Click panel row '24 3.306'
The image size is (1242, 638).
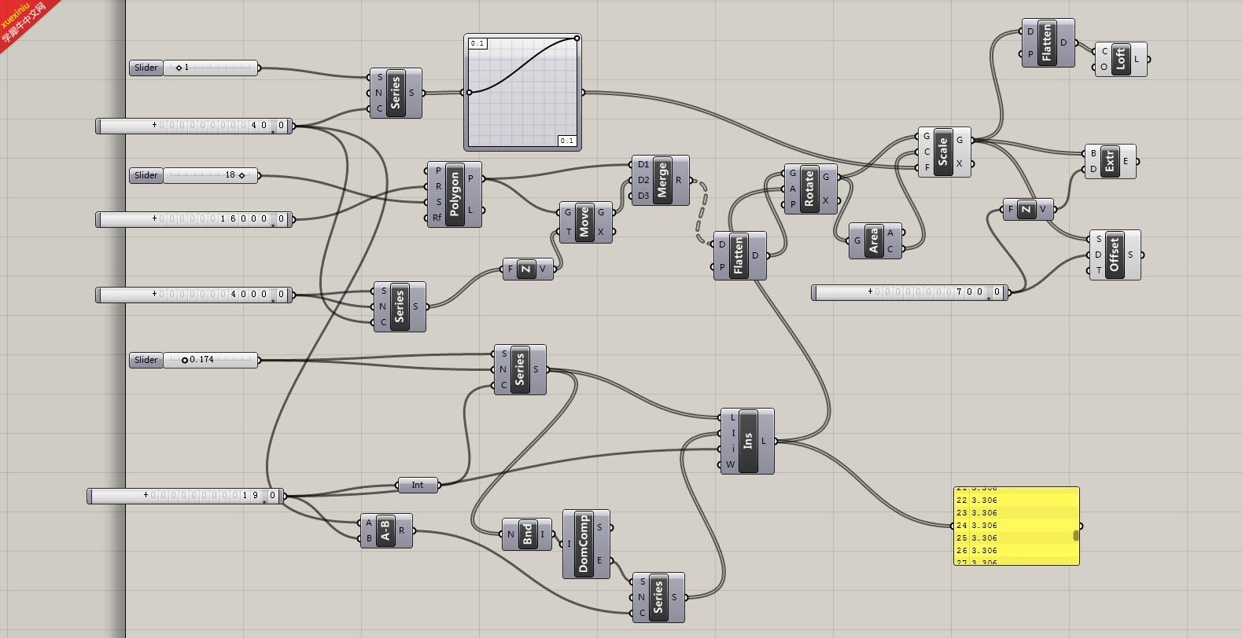pyautogui.click(x=1013, y=525)
